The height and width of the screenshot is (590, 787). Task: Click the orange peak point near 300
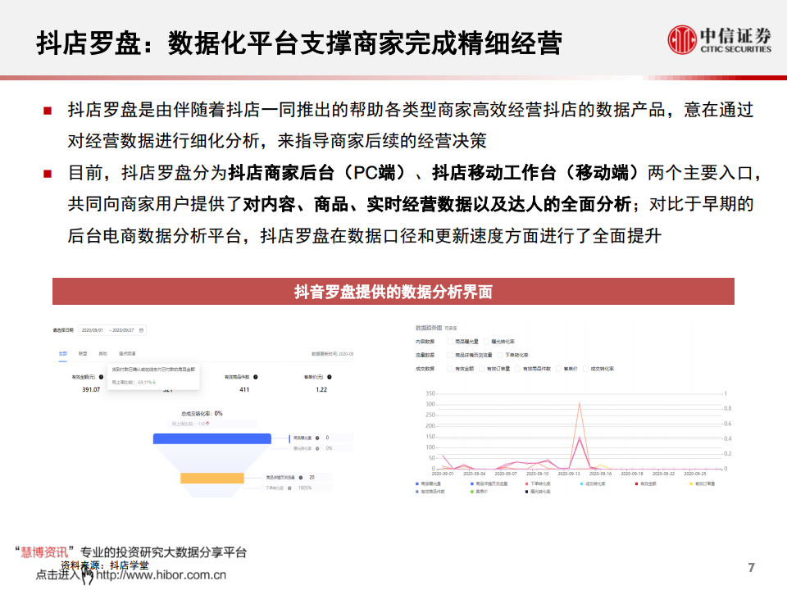pos(580,403)
